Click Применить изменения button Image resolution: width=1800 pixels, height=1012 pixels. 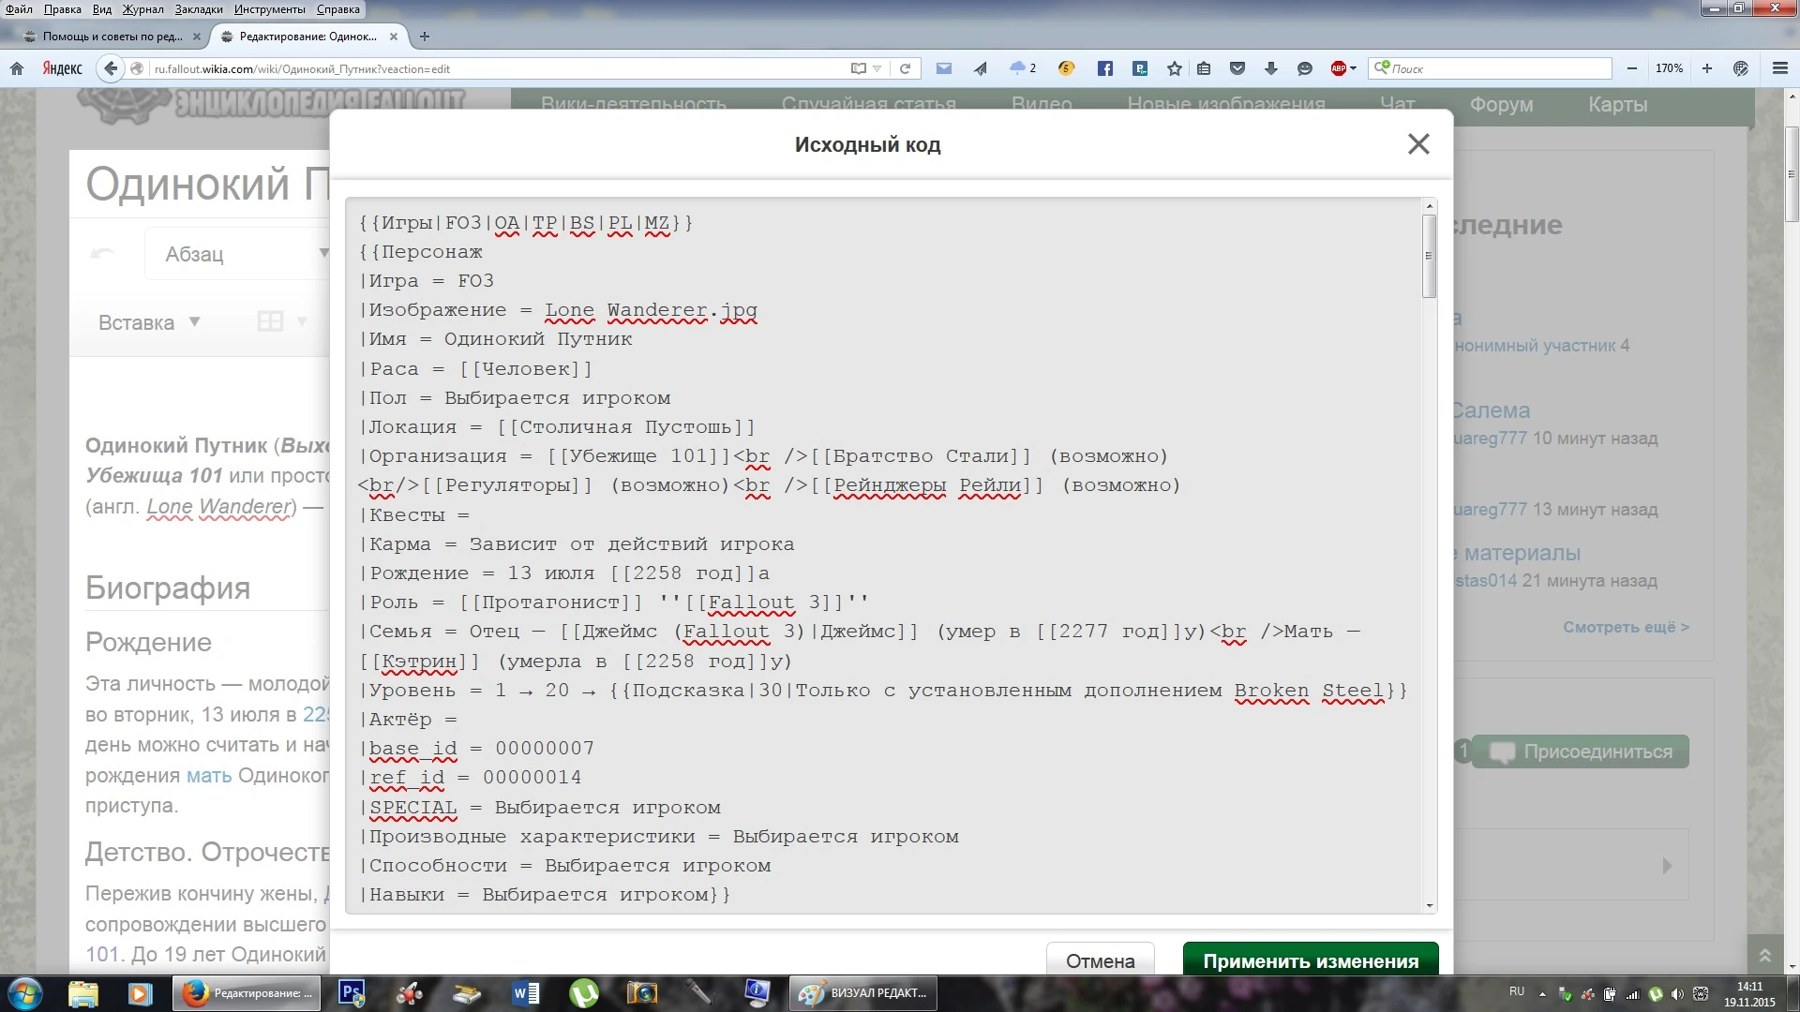(1310, 960)
